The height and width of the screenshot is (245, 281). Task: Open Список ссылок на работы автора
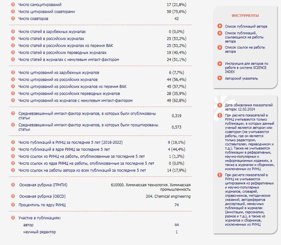(x=245, y=49)
